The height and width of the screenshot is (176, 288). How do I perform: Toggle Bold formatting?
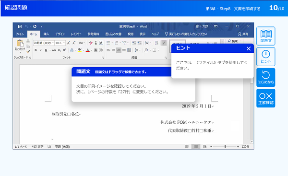tap(36, 50)
